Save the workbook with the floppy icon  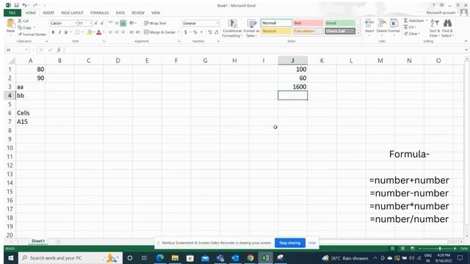tap(16, 5)
